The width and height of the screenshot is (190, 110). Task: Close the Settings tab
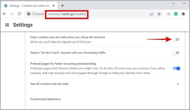pos(53,6)
